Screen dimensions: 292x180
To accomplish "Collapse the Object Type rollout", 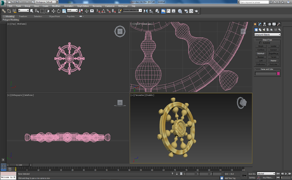I will [x=267, y=40].
